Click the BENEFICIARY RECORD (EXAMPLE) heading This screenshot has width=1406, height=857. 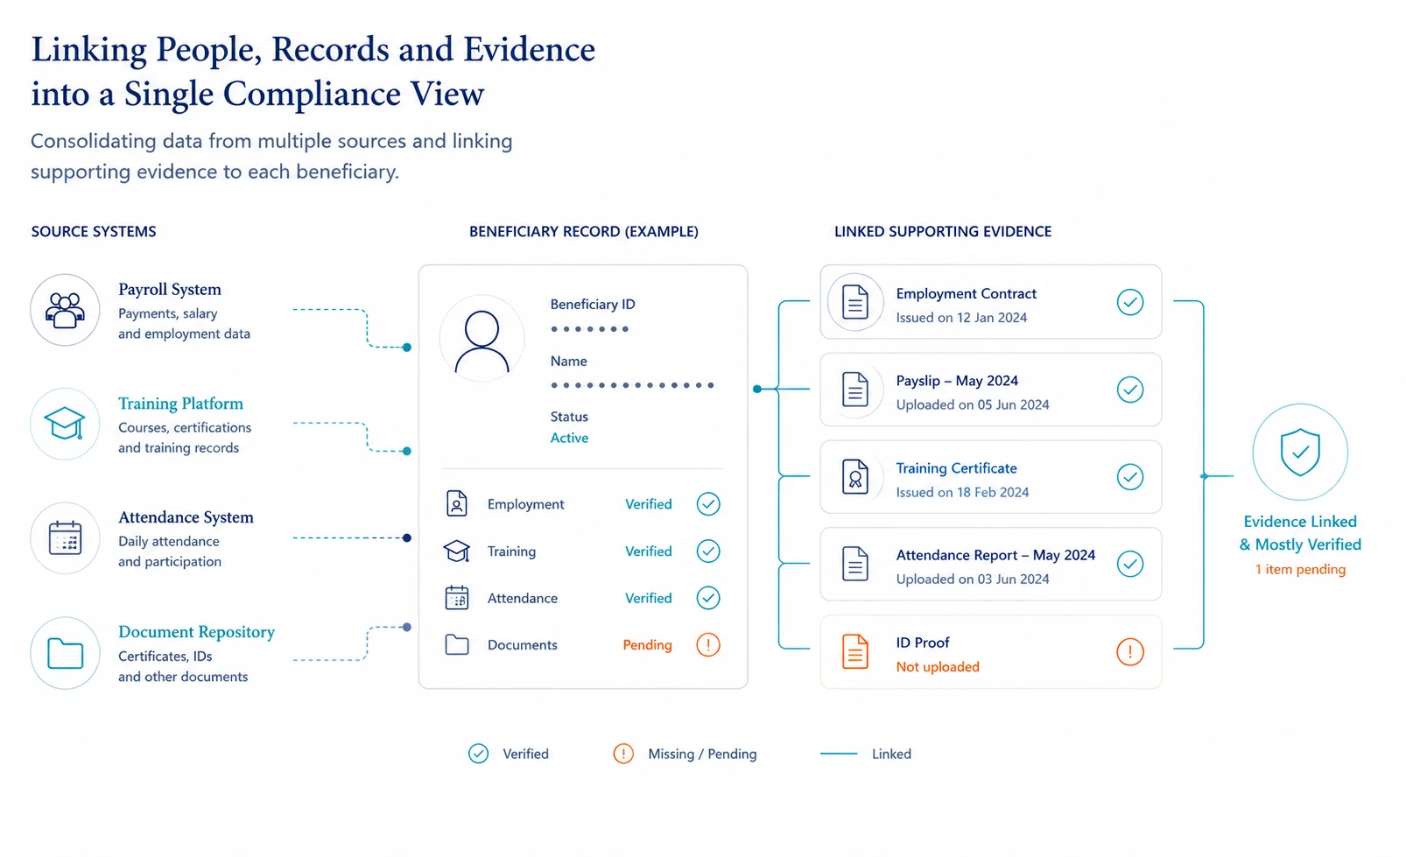tap(584, 231)
